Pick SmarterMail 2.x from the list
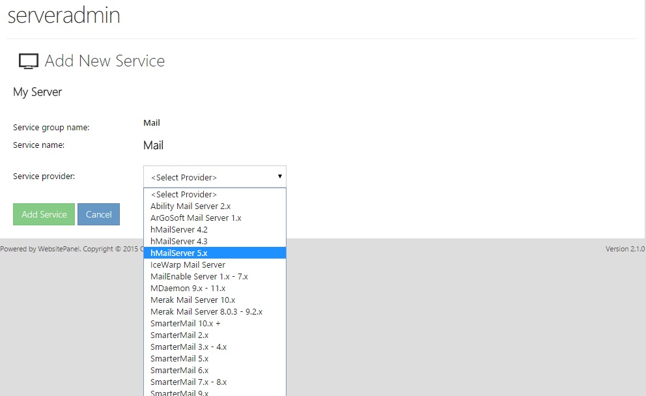Viewport: 646px width, 396px height. (x=215, y=335)
